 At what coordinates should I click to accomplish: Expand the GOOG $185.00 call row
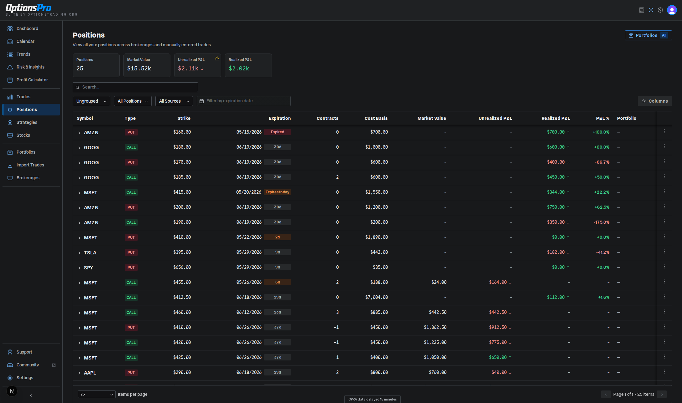[79, 178]
